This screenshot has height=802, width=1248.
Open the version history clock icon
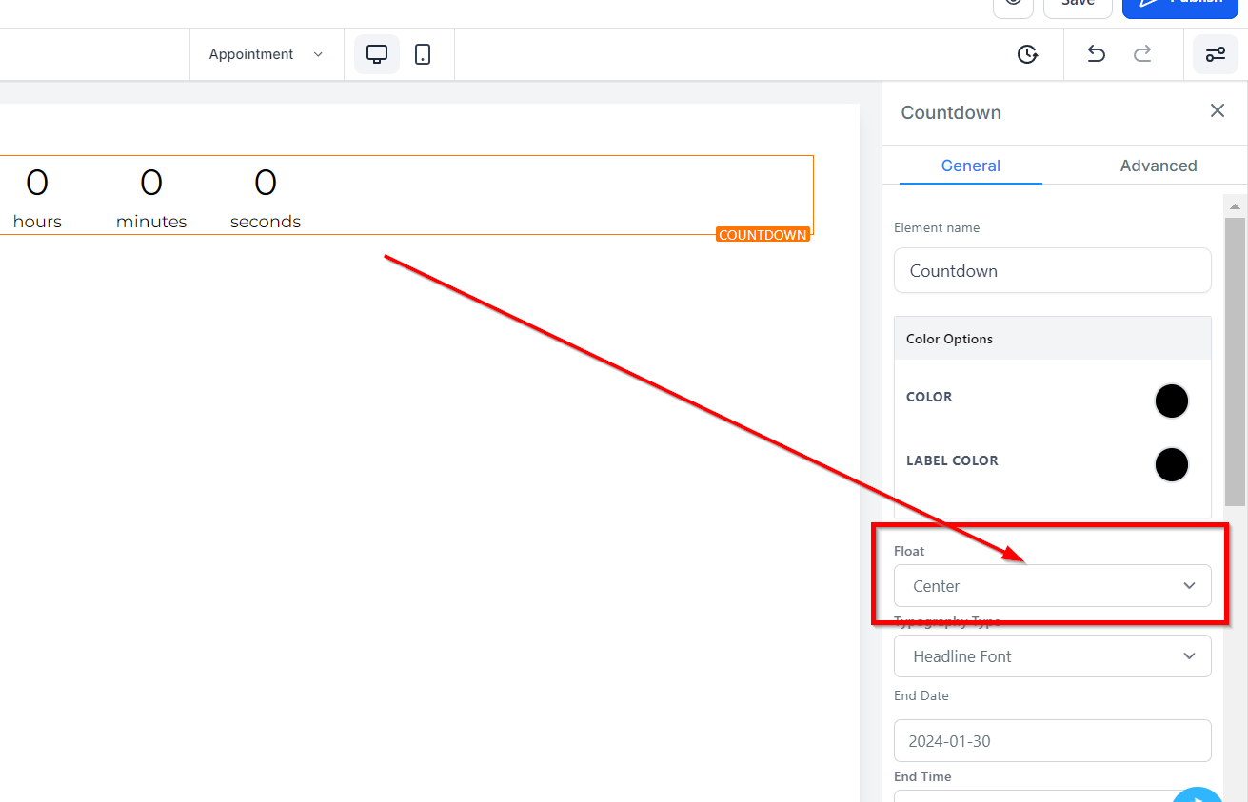[1027, 54]
